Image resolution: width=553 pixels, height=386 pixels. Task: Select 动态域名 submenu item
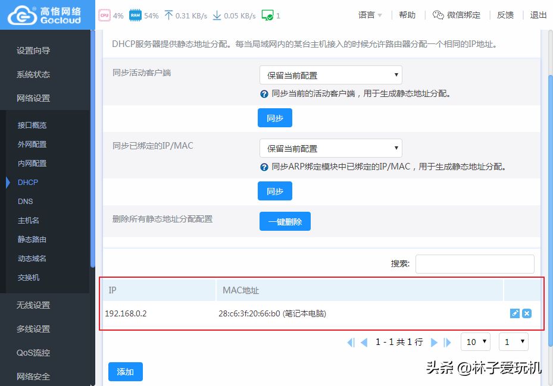[32, 258]
